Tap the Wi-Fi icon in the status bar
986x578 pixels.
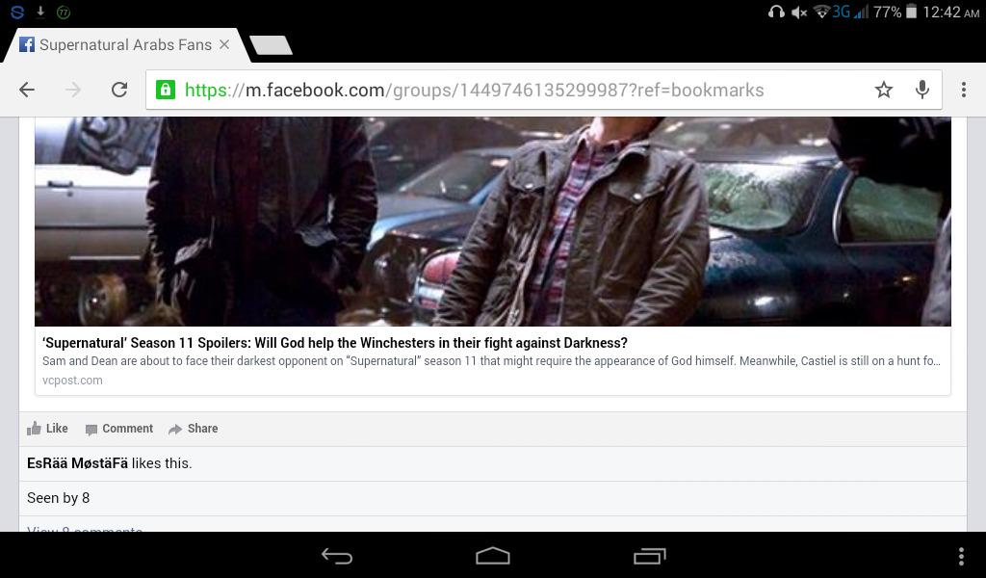(x=822, y=12)
